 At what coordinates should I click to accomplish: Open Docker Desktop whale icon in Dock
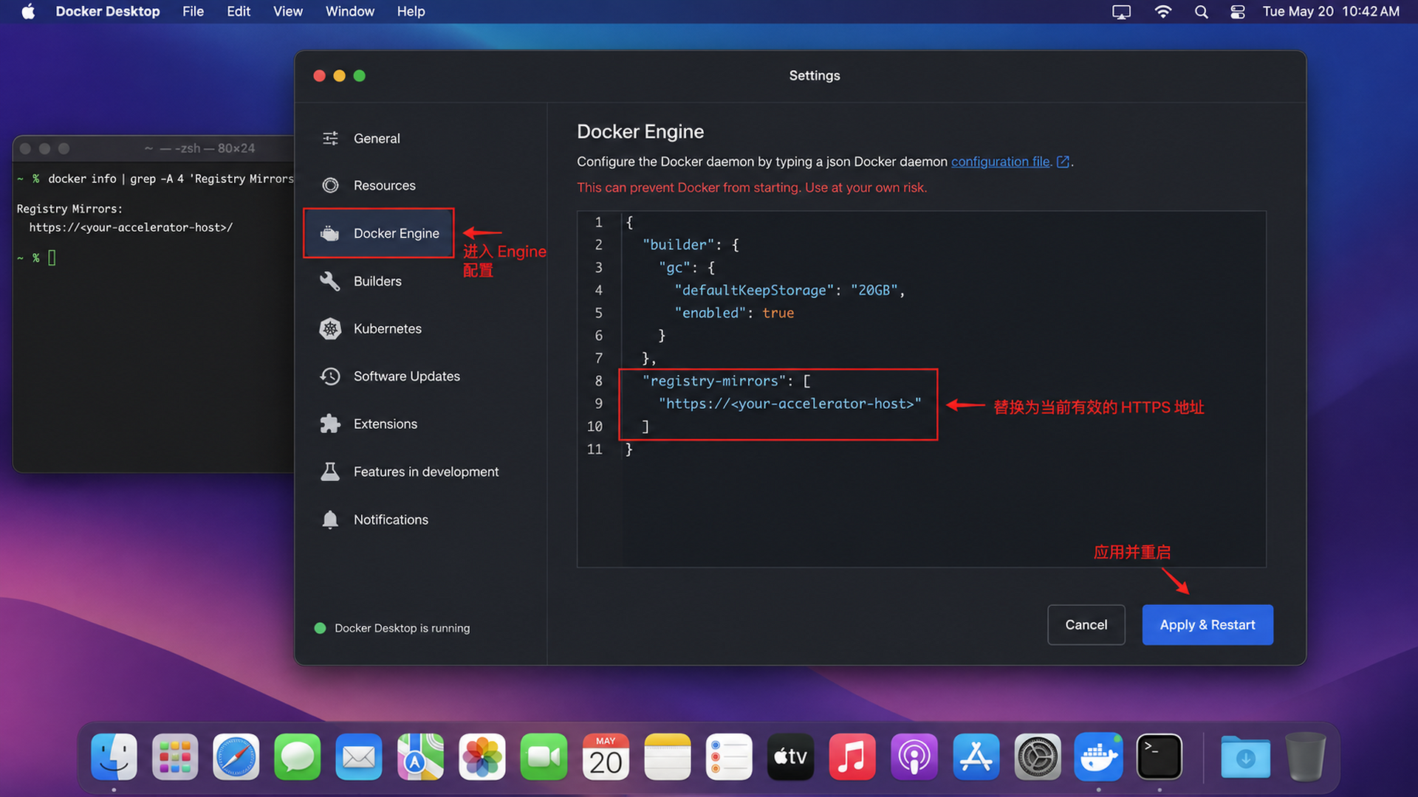(x=1098, y=757)
